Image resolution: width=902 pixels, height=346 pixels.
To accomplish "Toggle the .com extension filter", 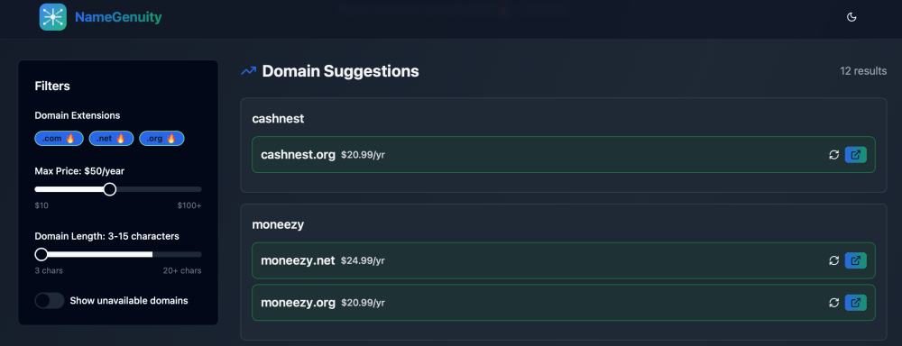I will click(60, 139).
